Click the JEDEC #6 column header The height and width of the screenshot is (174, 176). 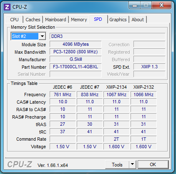(x=63, y=87)
